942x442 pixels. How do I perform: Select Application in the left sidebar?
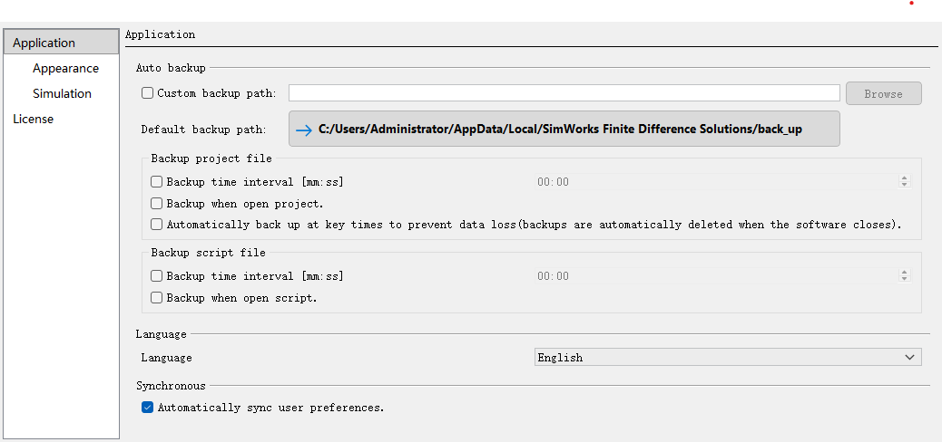tap(44, 43)
